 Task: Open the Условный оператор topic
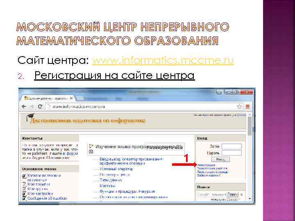[116, 169]
